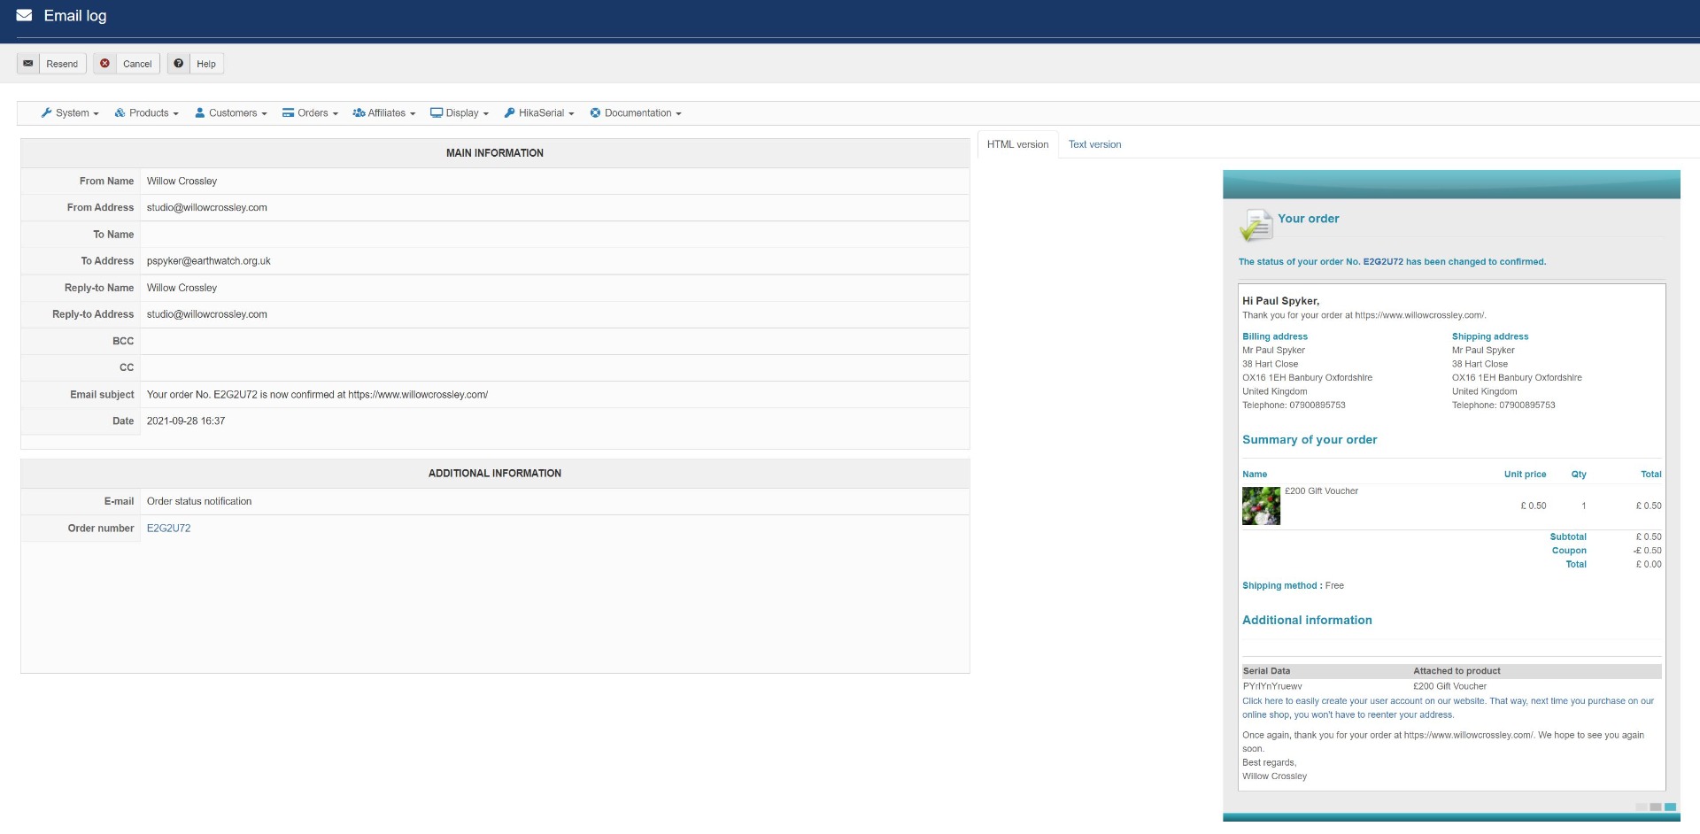The width and height of the screenshot is (1700, 834).
Task: Click the Display monitor icon
Action: [x=437, y=112]
